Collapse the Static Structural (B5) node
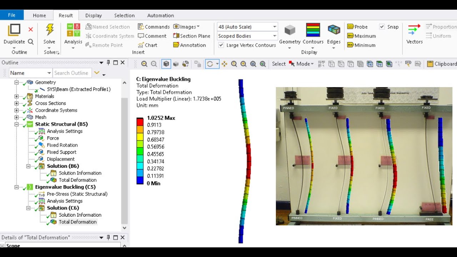Viewport: 457px width, 257px height. 16,124
